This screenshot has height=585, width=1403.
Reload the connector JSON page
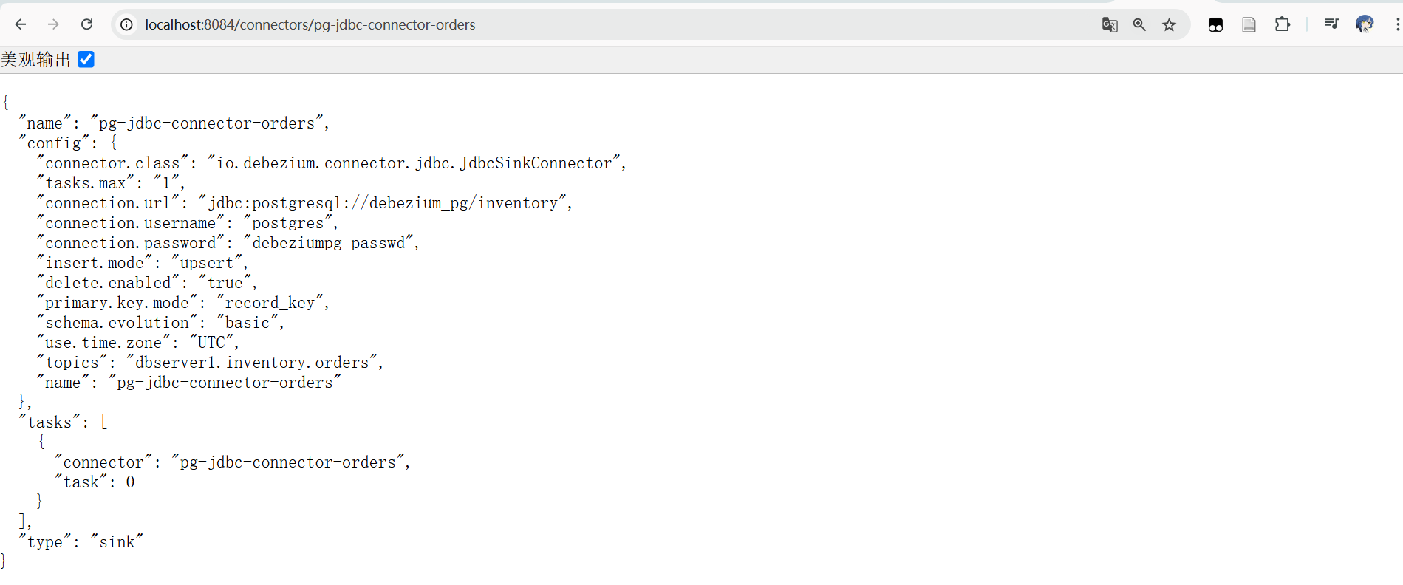(x=86, y=24)
